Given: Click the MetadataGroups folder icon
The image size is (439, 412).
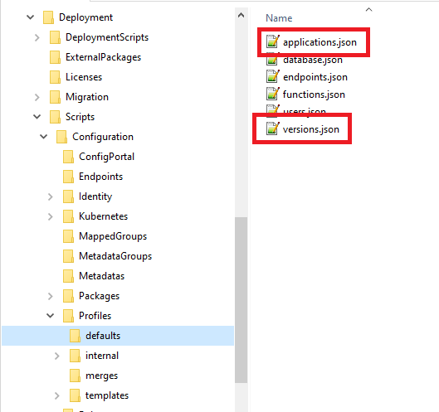Looking at the screenshot, I should (68, 256).
